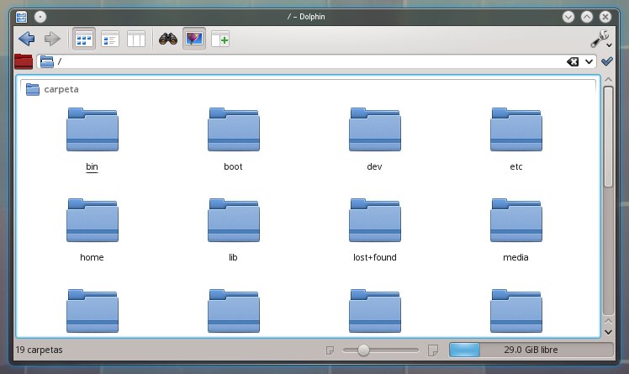
Task: Confirm location with the check mark
Action: tap(607, 61)
